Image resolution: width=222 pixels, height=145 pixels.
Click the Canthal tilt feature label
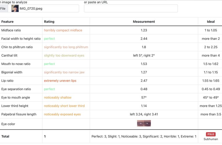[x=10, y=55]
